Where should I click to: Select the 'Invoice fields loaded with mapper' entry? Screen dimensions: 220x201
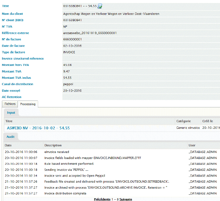click(93, 158)
